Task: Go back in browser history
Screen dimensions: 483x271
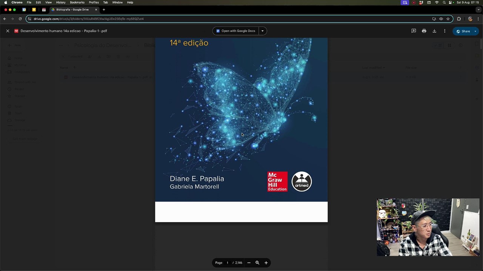Action: pyautogui.click(x=5, y=19)
